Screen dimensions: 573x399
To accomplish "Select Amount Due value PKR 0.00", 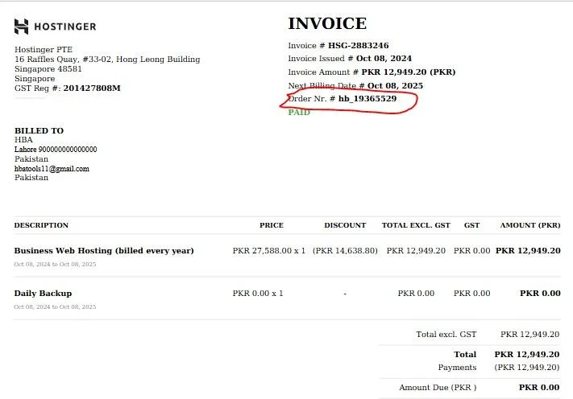I will click(539, 388).
